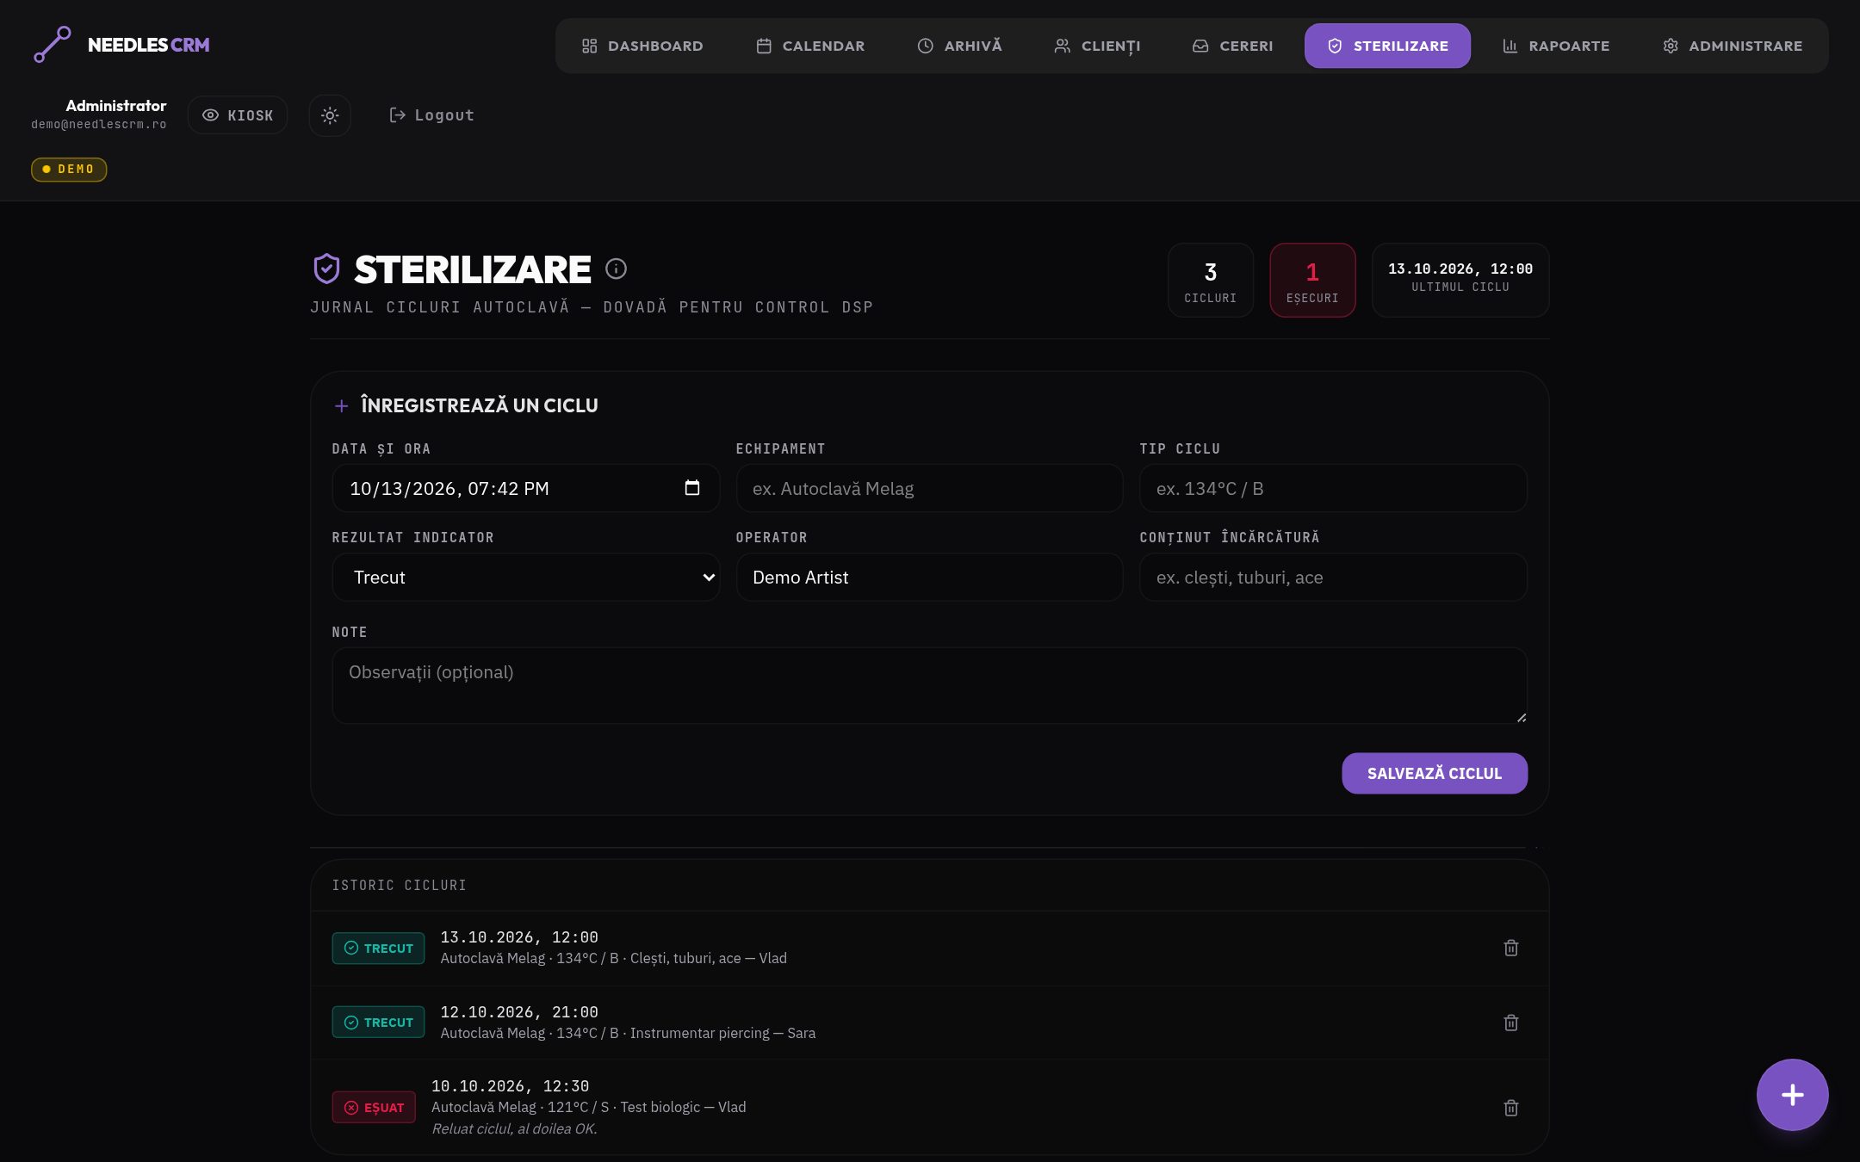Viewport: 1860px width, 1162px height.
Task: Click the 1 Eșecuri stat card
Action: click(1312, 281)
